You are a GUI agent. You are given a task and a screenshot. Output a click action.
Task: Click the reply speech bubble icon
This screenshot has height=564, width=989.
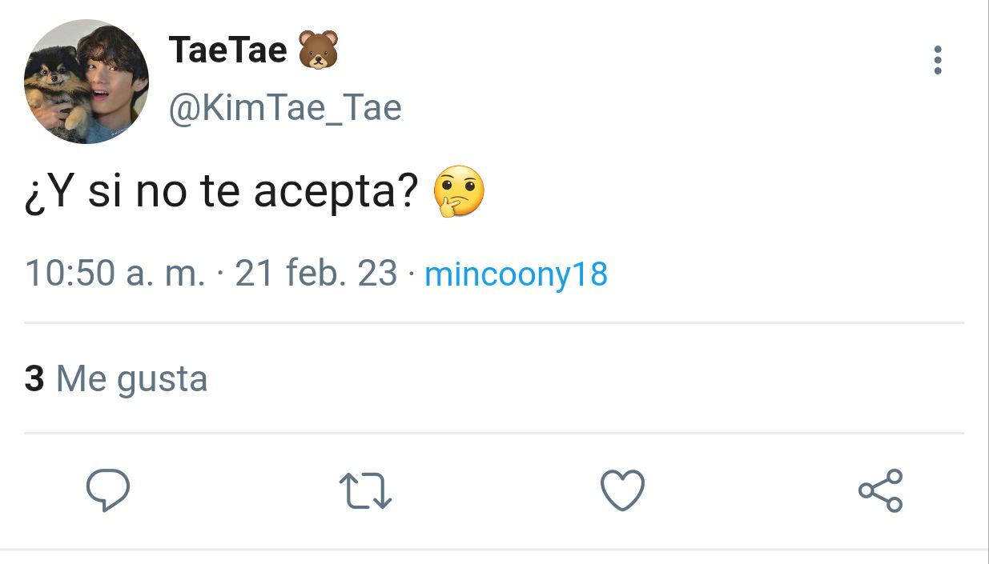pos(108,490)
